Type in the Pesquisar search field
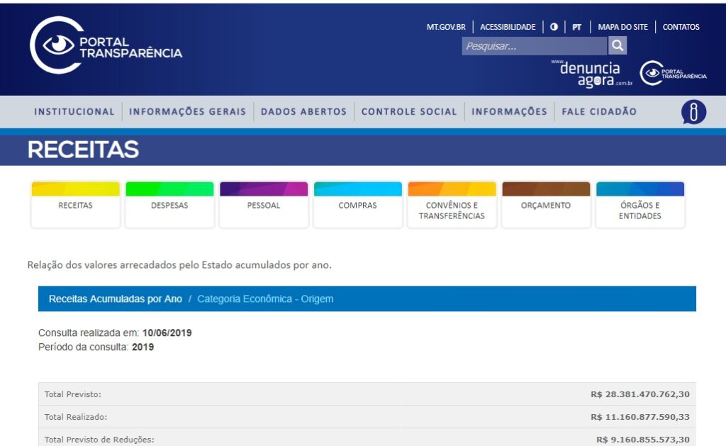The height and width of the screenshot is (446, 726). pyautogui.click(x=535, y=46)
